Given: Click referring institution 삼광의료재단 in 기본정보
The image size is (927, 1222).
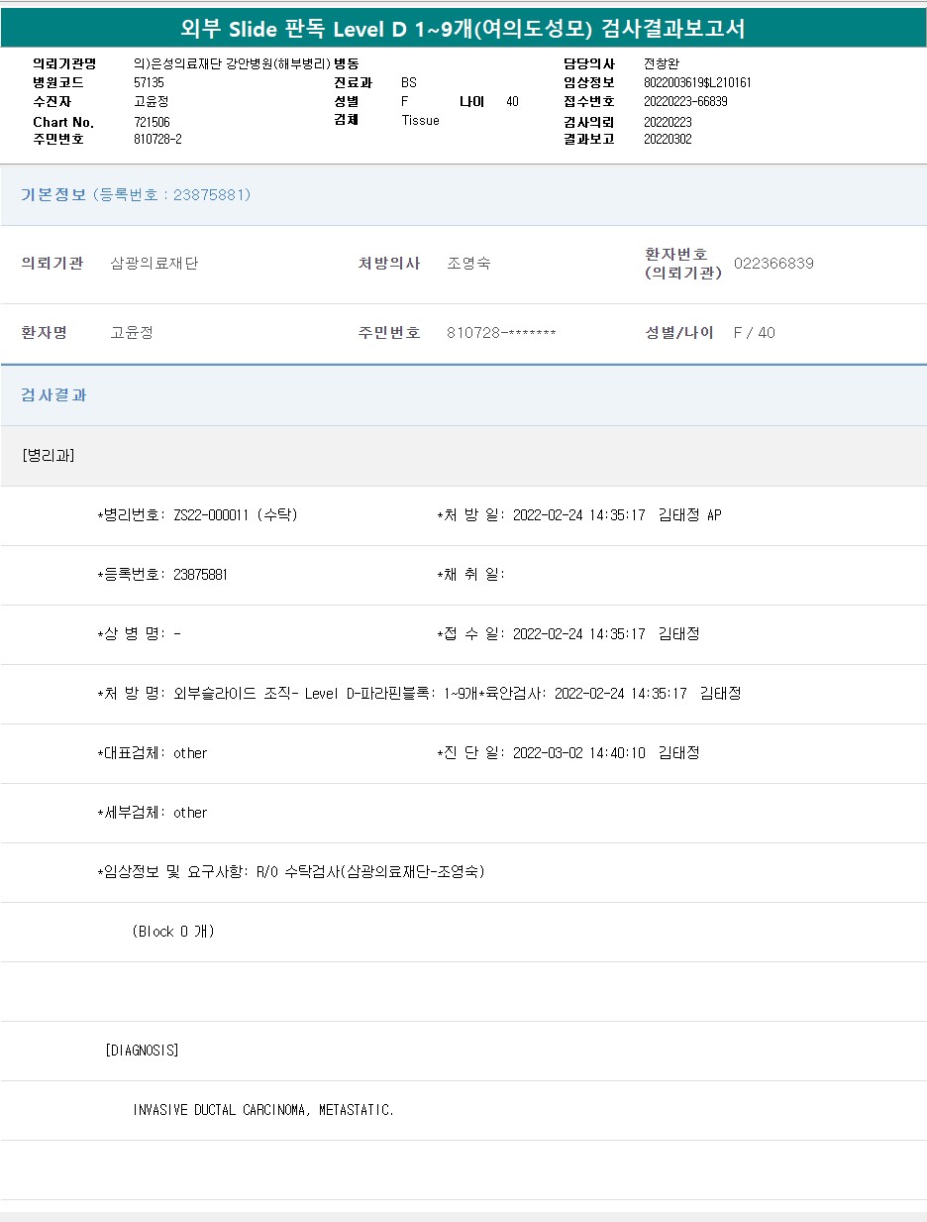Looking at the screenshot, I should click(x=154, y=264).
